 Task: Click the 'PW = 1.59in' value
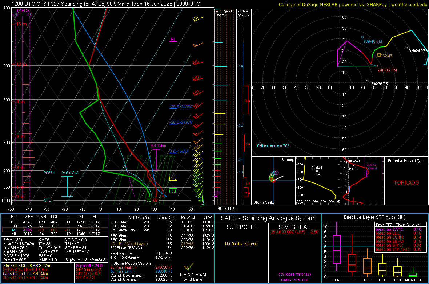[x=13, y=240]
